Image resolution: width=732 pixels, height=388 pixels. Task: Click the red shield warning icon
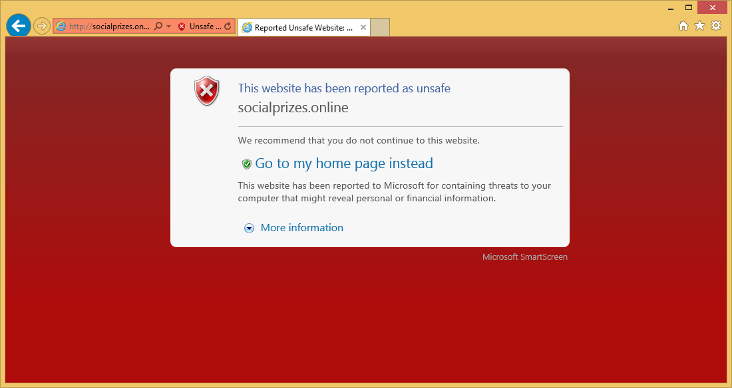coord(206,90)
